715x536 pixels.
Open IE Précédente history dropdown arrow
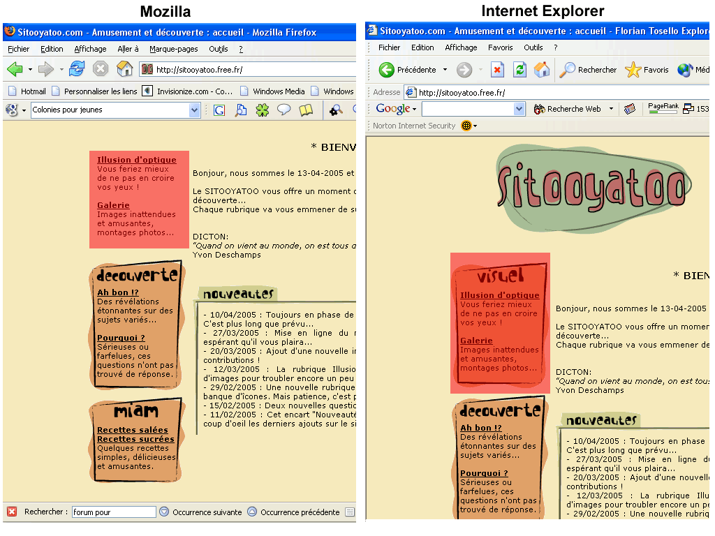pos(445,70)
